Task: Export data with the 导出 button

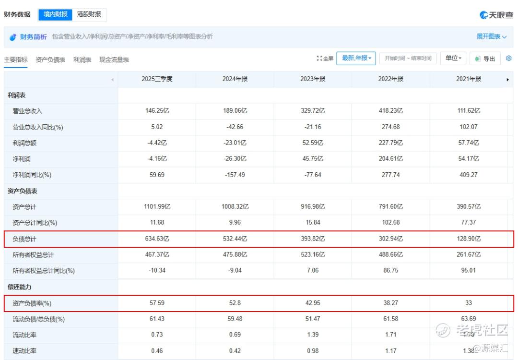Action: (x=485, y=59)
